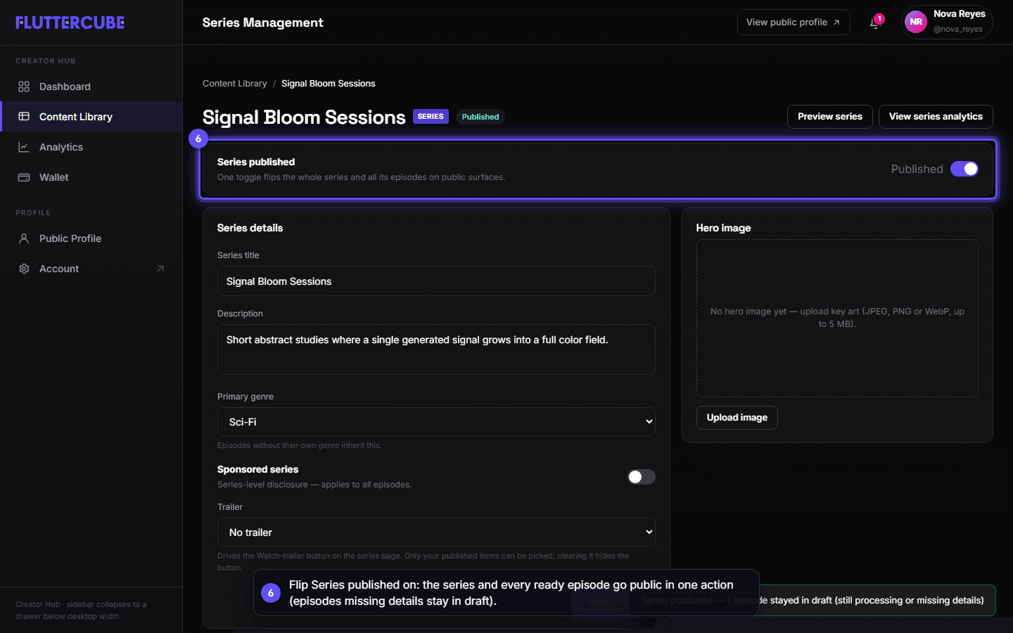Enable the Sponsored series switch

(x=642, y=477)
